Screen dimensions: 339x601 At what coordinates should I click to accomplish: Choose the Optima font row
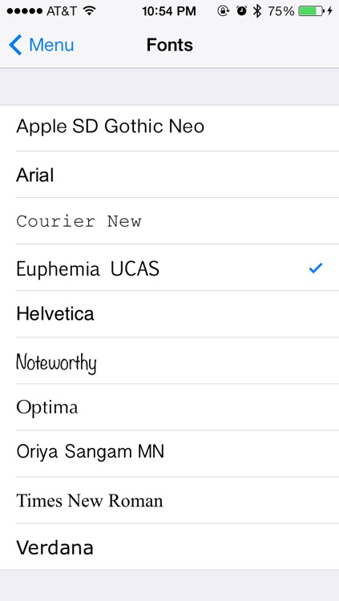tap(170, 407)
